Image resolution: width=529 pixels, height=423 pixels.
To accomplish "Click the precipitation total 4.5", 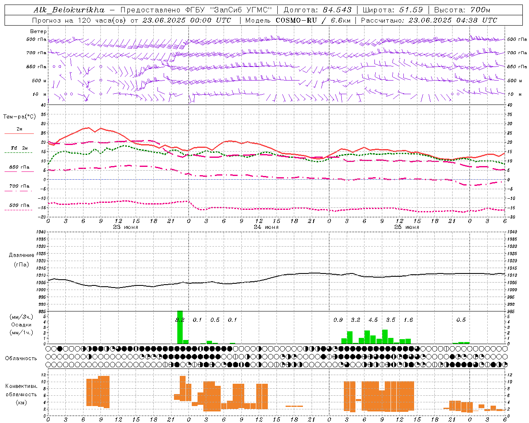I will click(x=373, y=320).
